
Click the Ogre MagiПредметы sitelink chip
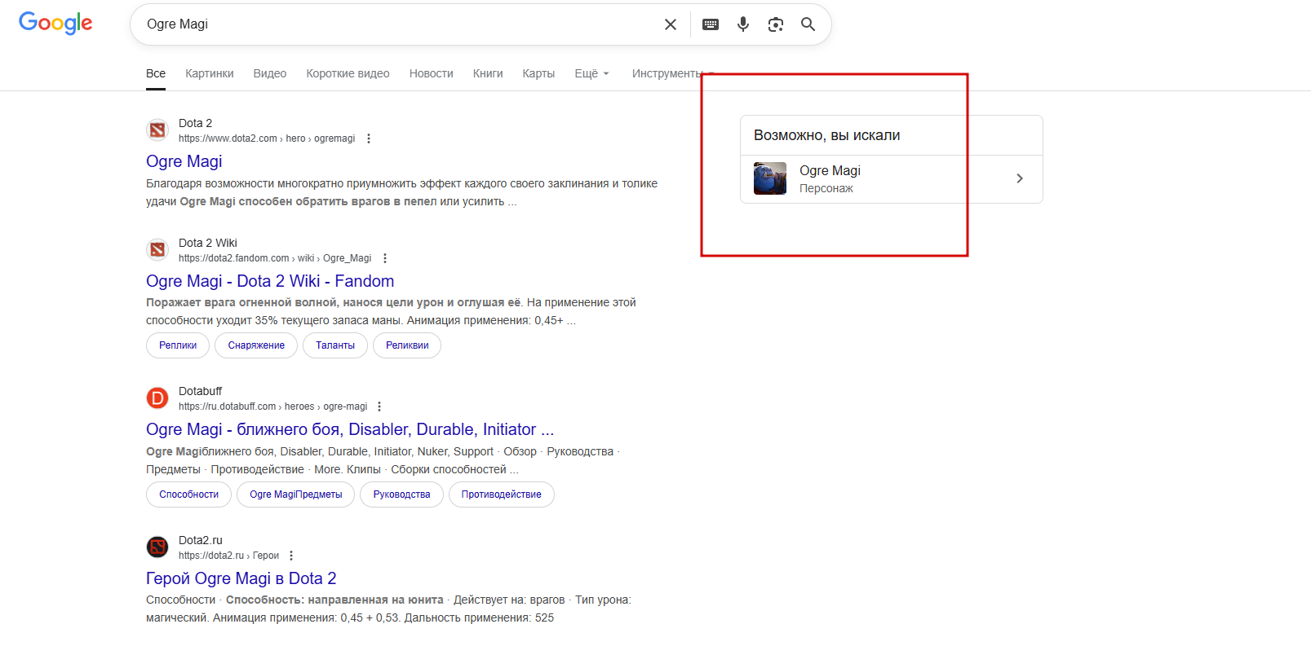[x=296, y=494]
